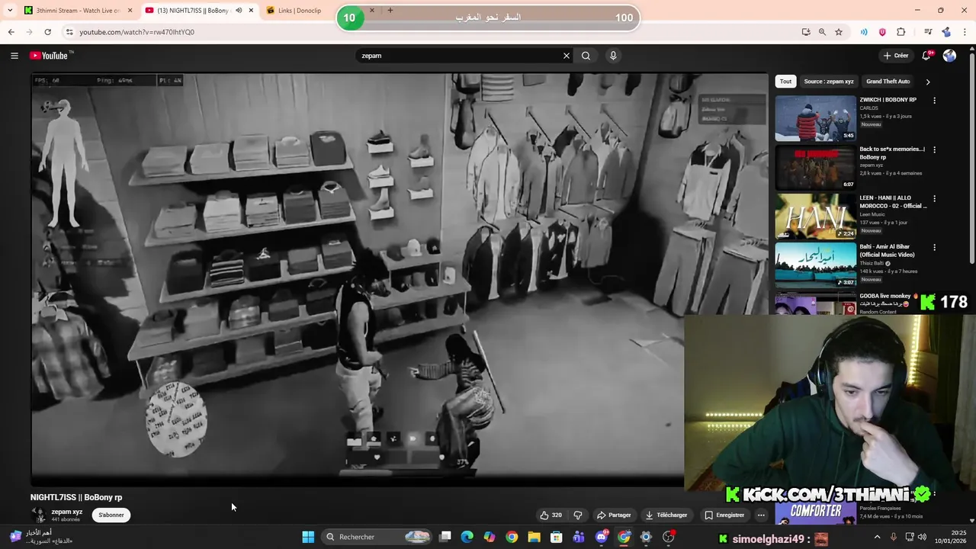Screen dimensions: 976x549
Task: Reload the current page
Action: (47, 32)
